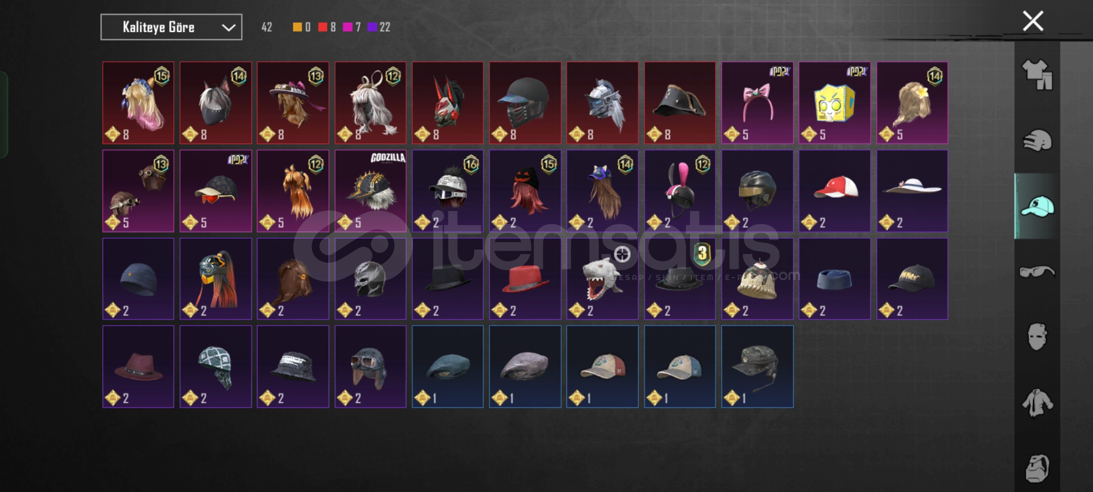Pick the pink bow headband item
This screenshot has width=1093, height=492.
(x=757, y=103)
